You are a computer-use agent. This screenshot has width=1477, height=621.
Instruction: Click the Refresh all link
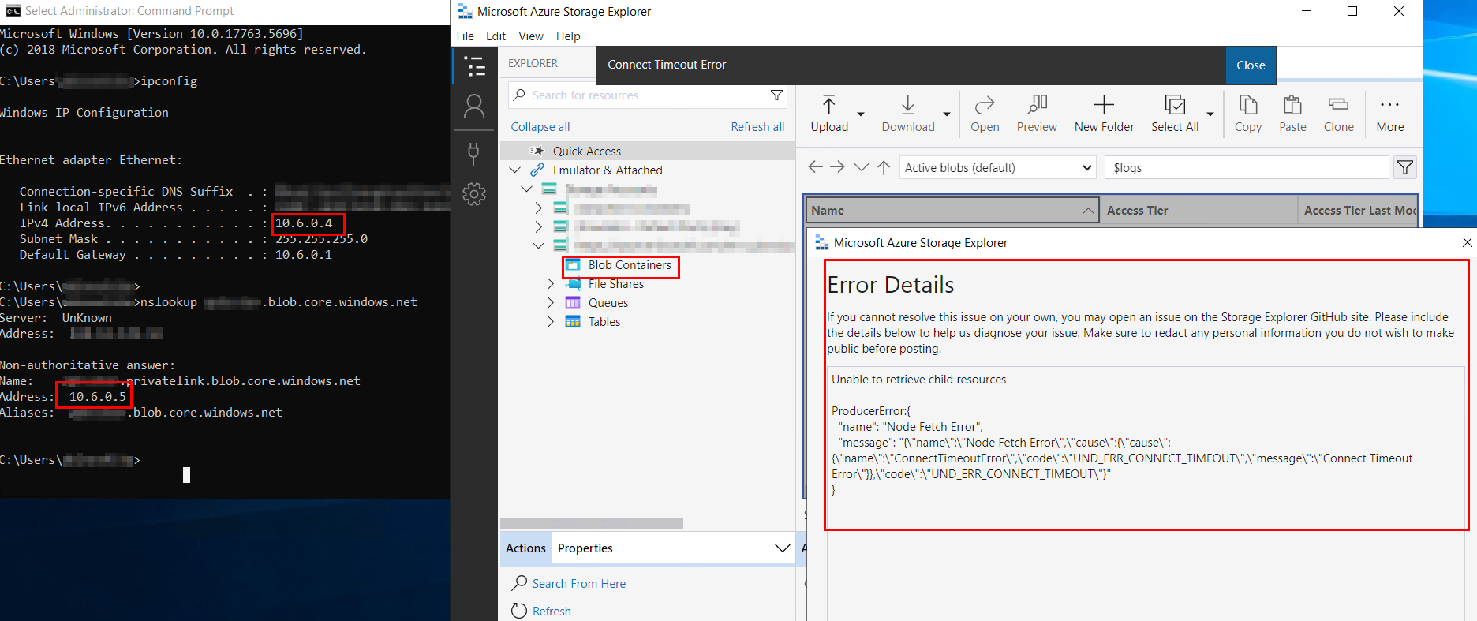tap(757, 127)
